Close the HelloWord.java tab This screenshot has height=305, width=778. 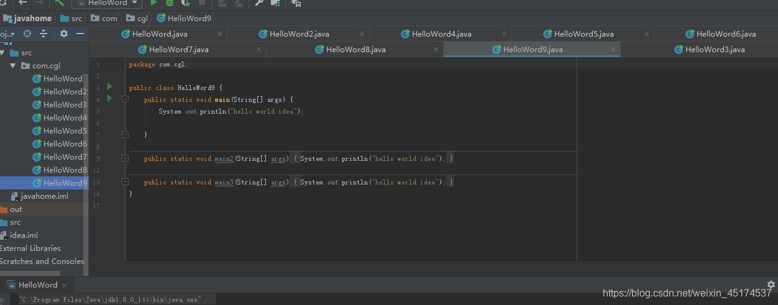click(220, 34)
